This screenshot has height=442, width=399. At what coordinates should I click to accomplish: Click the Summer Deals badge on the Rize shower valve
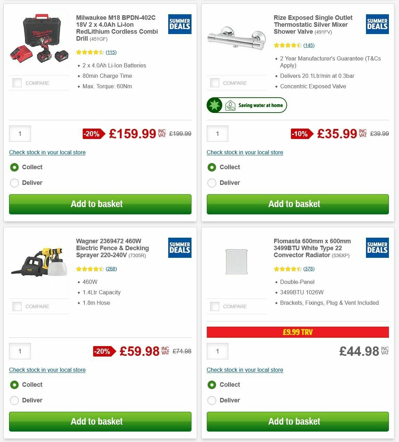click(x=377, y=24)
